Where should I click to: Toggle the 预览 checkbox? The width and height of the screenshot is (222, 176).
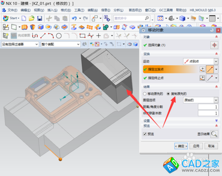click(x=145, y=134)
